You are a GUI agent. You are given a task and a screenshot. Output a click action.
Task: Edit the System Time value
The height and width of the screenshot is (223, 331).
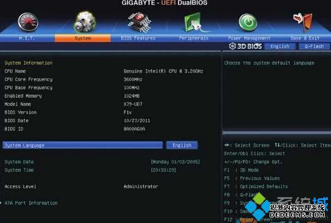tap(163, 170)
